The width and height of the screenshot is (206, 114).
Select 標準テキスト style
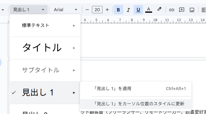point(45,25)
